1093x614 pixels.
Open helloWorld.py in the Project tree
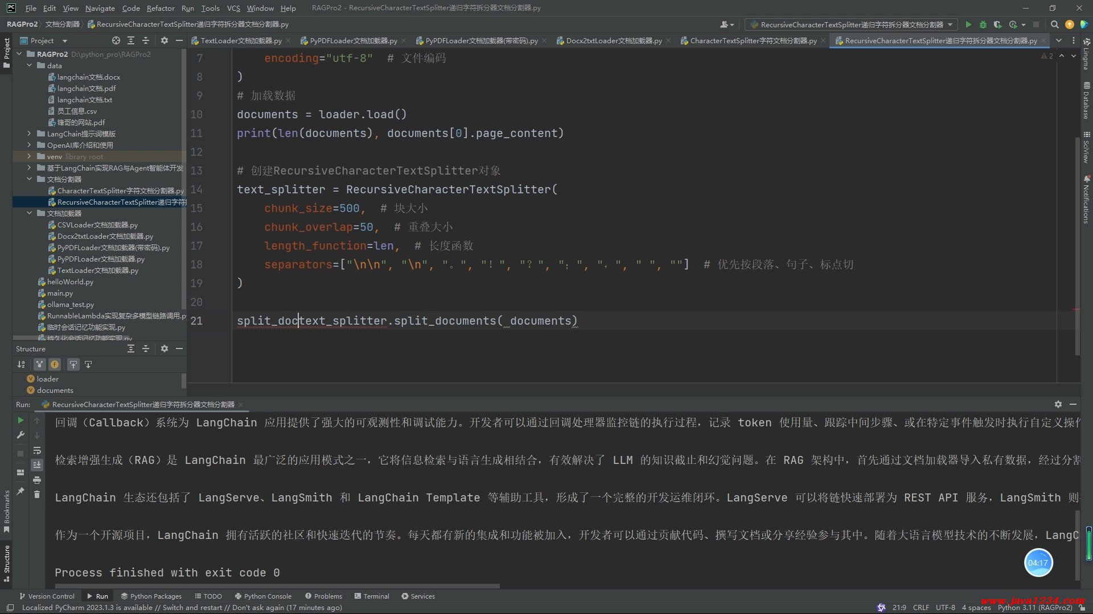click(x=70, y=281)
